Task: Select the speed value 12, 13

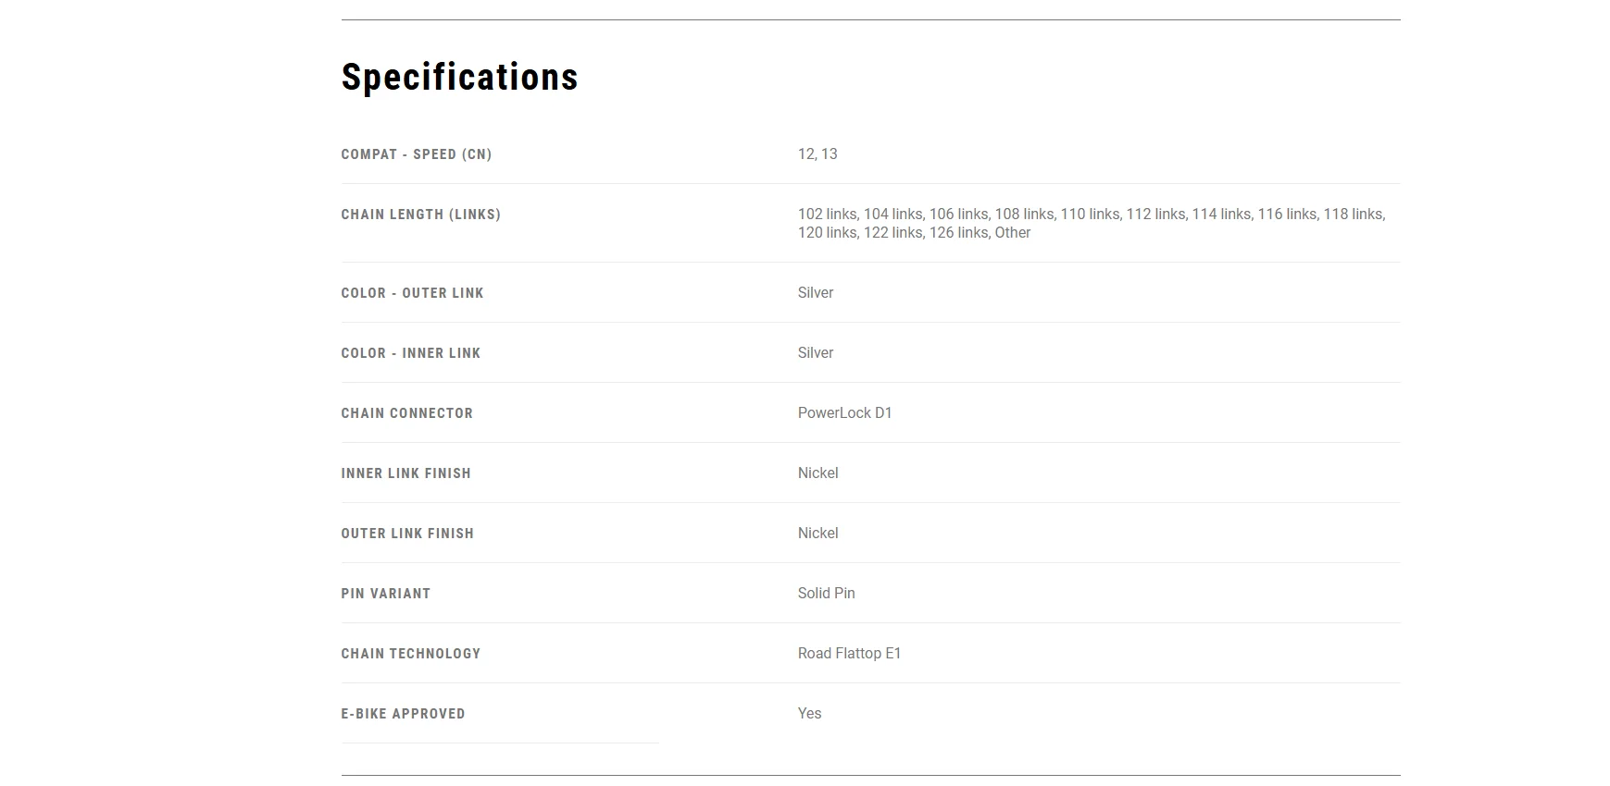Action: pos(817,154)
